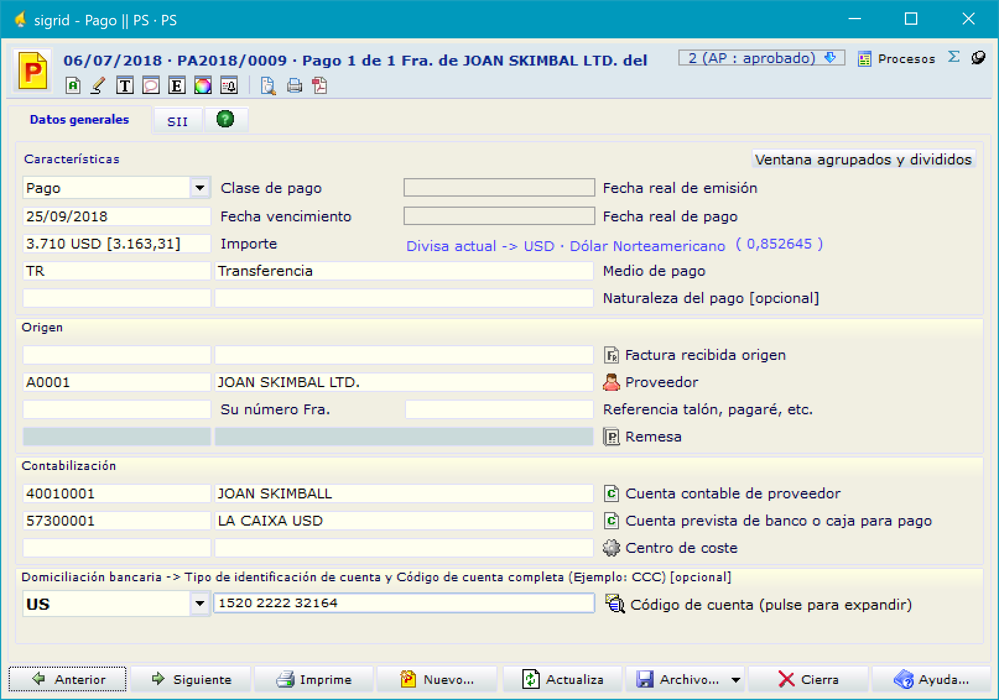Click the printer icon in the toolbar

(295, 85)
